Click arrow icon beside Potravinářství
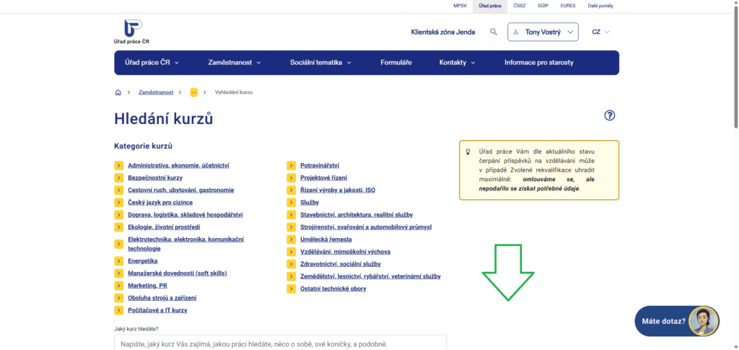 point(292,165)
